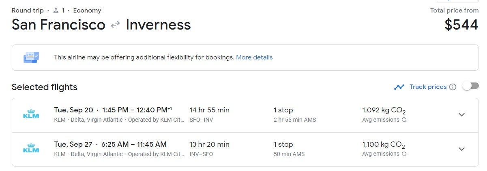This screenshot has width=487, height=171.
Task: Click the KLM logo on Sep 20 flight
Action: (31, 115)
